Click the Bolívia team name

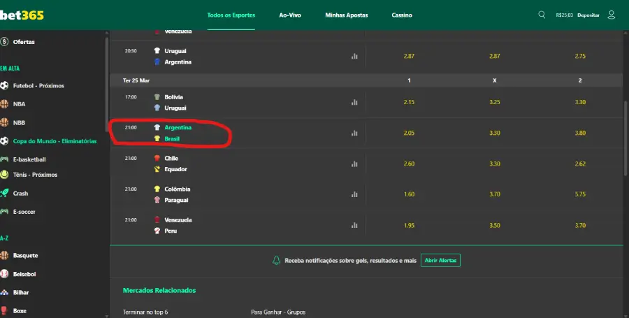pos(174,97)
